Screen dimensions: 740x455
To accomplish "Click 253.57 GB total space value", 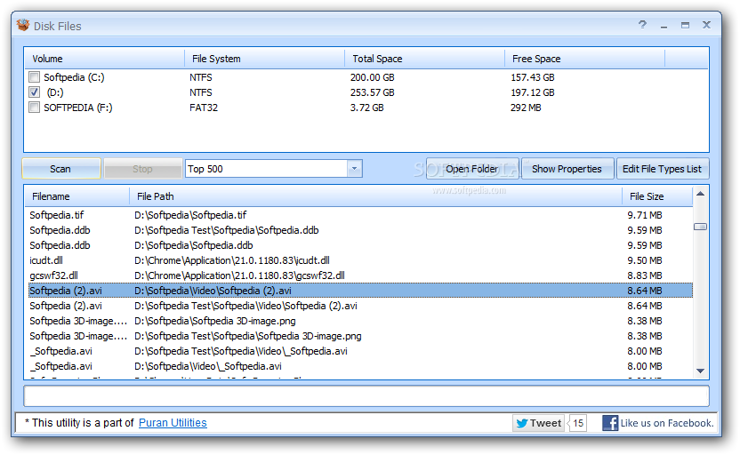I will tap(372, 92).
